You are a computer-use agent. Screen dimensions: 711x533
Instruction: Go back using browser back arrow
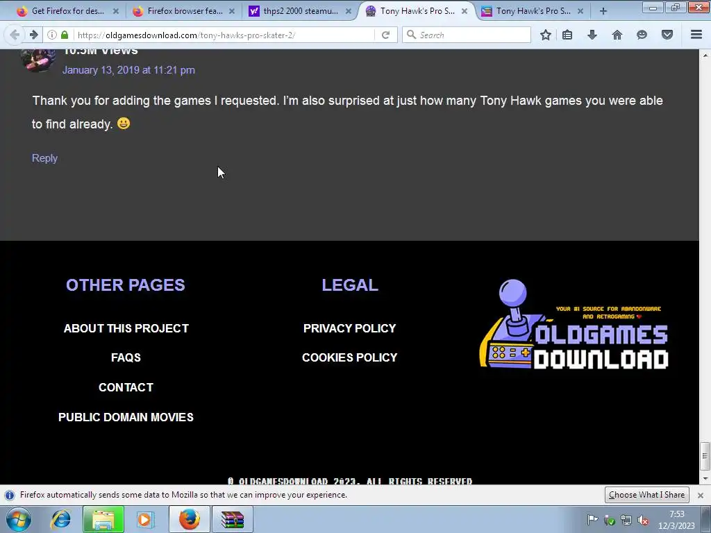(x=15, y=35)
